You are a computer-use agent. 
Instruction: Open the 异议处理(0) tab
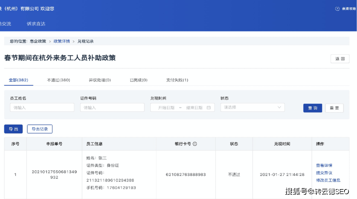pyautogui.click(x=100, y=80)
